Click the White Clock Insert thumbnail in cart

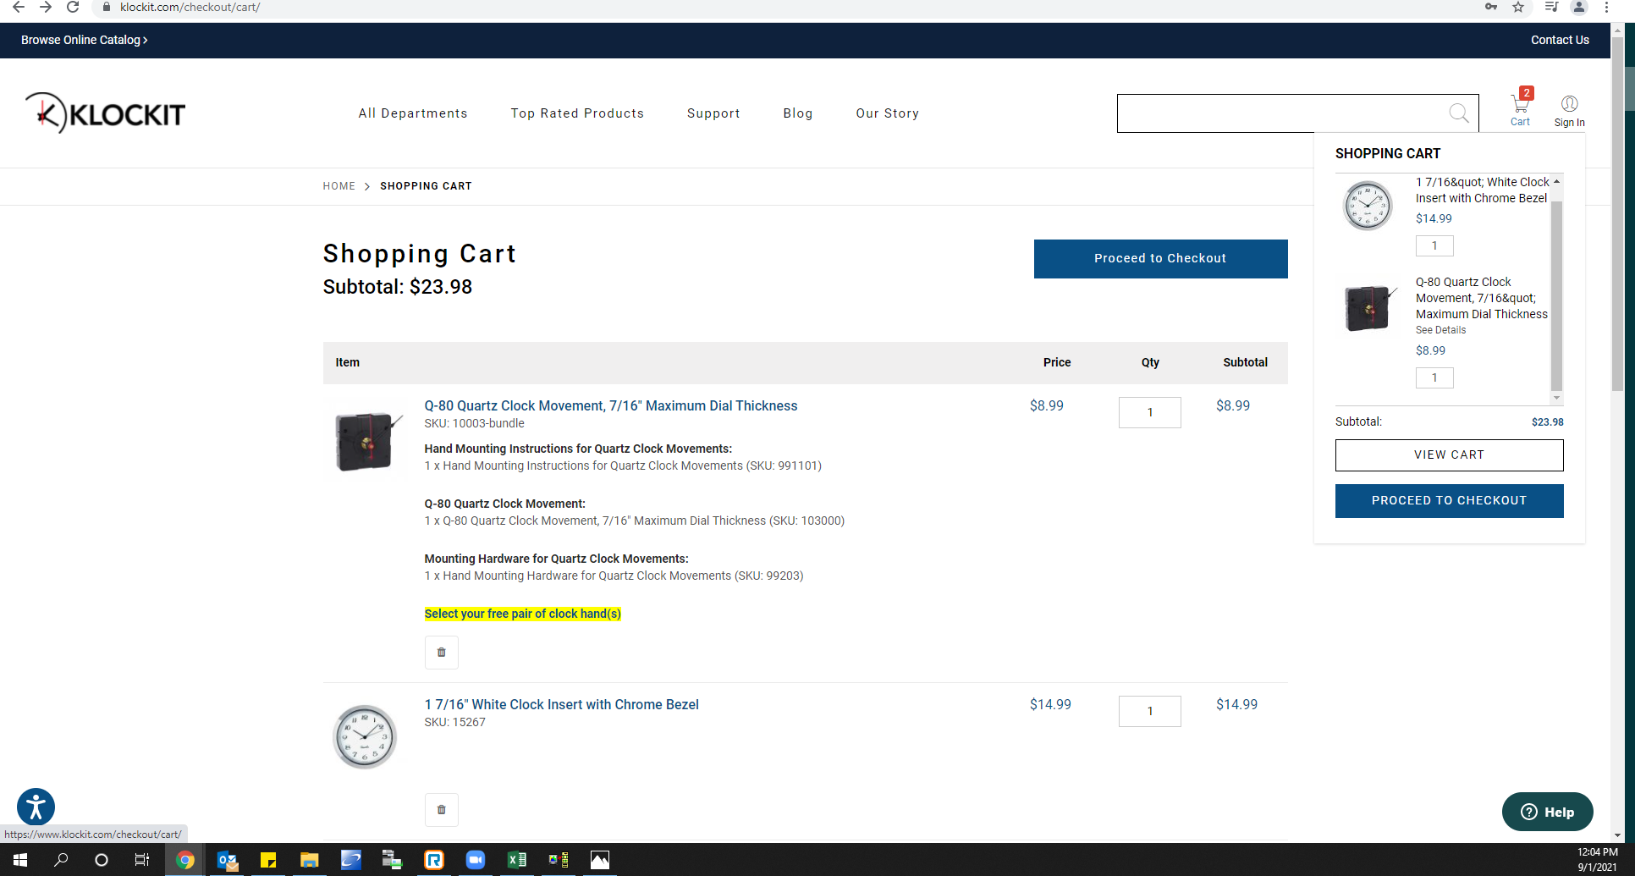pyautogui.click(x=365, y=737)
